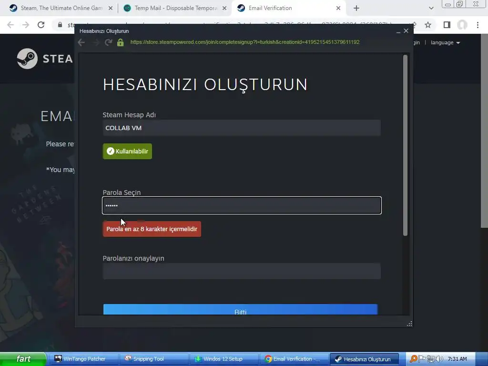
Task: Close the first Steam tab
Action: [111, 9]
